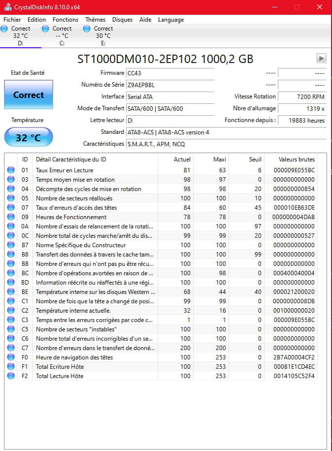
Task: Select the Temps entre les erreurs corrigées row
Action: (161, 320)
